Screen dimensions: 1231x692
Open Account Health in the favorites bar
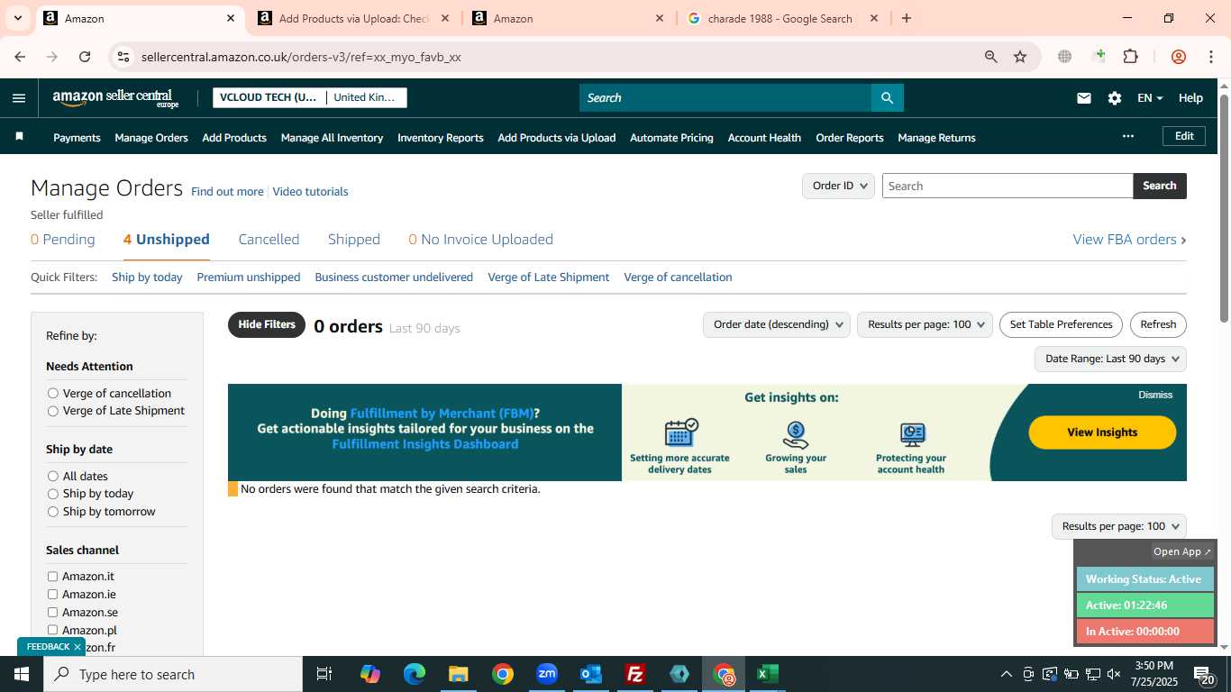pyautogui.click(x=764, y=138)
